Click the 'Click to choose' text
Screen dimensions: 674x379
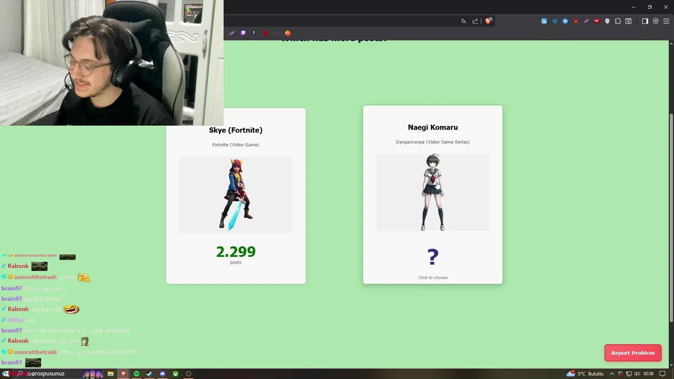point(433,277)
